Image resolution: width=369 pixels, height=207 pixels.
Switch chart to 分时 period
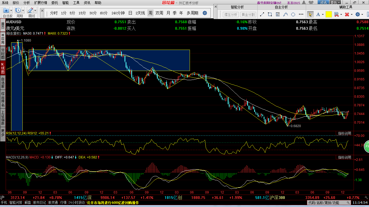54,13
